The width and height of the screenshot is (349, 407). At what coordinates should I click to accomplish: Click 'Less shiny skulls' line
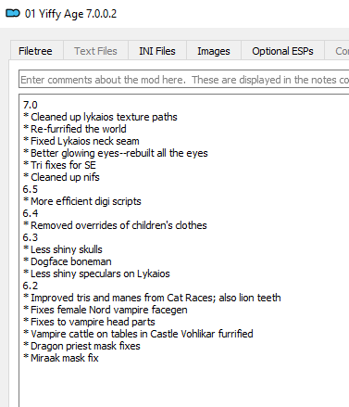(63, 249)
